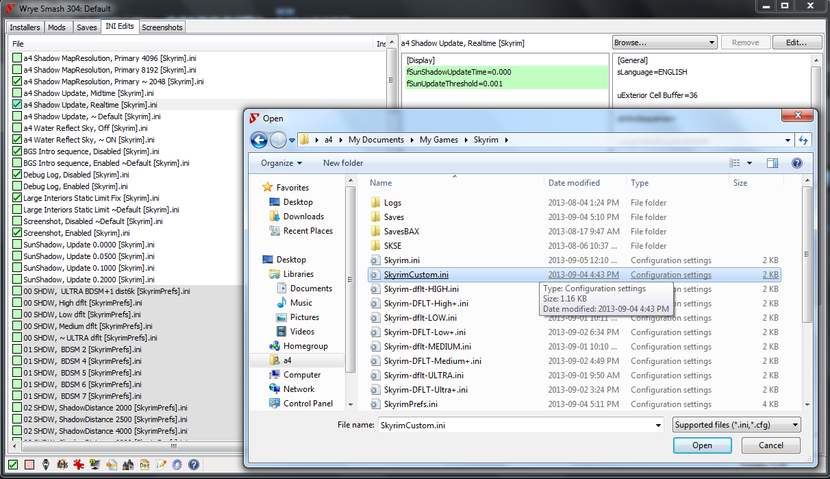Image resolution: width=830 pixels, height=479 pixels.
Task: Click the folder-with-arrow icon in the status bar
Action: pyautogui.click(x=112, y=465)
